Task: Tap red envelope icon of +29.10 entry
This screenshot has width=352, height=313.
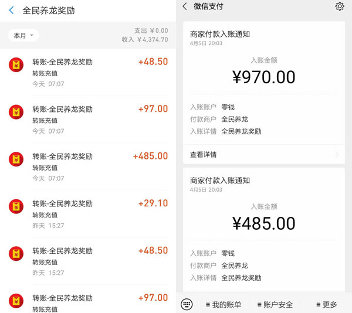Action: [16, 206]
